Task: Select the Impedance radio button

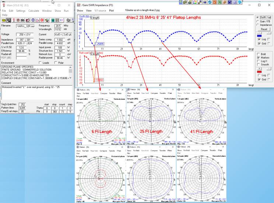Action: pyautogui.click(x=258, y=25)
